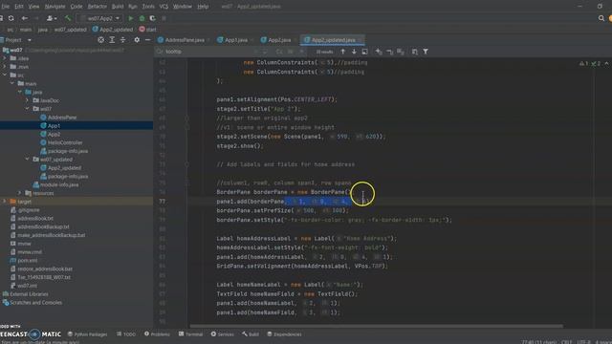The width and height of the screenshot is (612, 344).
Task: Open the Services tool window
Action: 223,334
